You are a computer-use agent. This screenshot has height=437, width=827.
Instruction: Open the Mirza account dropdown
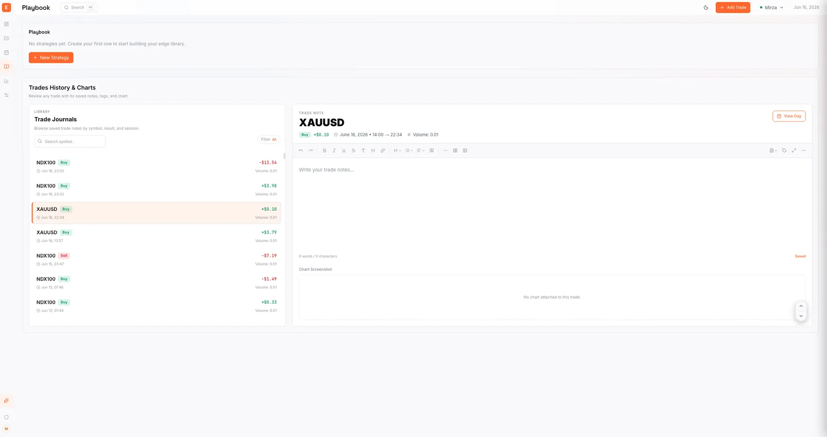[771, 8]
